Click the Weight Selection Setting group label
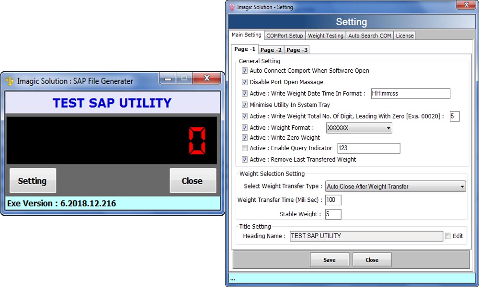Screen dimensions: 479x287 (x=272, y=174)
